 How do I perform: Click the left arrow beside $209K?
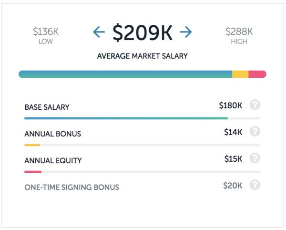(x=99, y=32)
